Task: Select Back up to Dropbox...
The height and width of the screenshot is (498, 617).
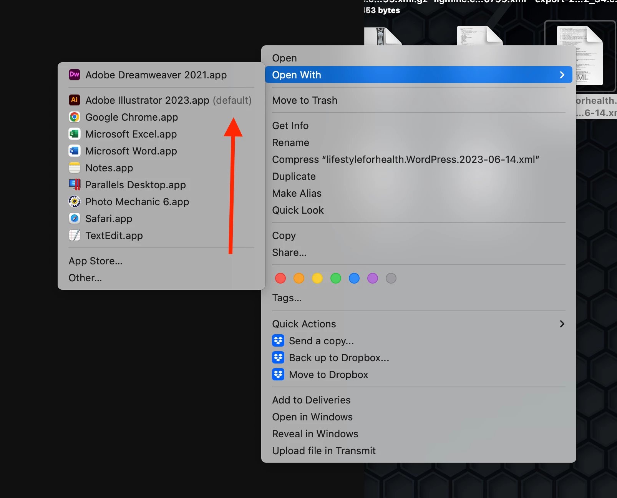Action: (x=419, y=358)
